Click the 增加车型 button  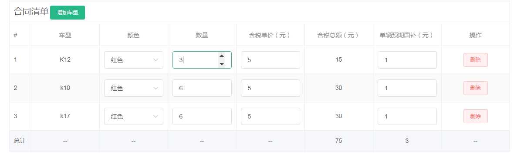click(67, 13)
